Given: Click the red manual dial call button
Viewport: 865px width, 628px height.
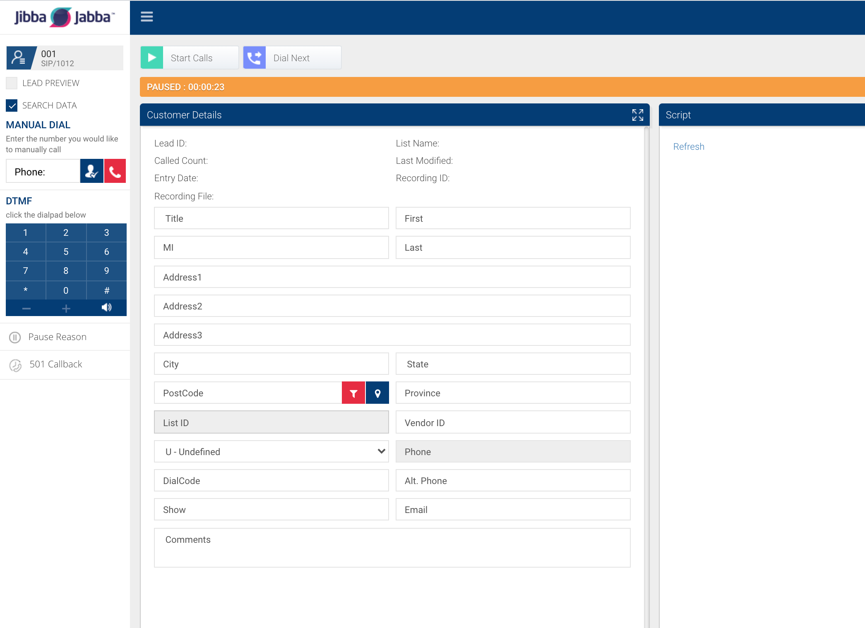Looking at the screenshot, I should 115,171.
